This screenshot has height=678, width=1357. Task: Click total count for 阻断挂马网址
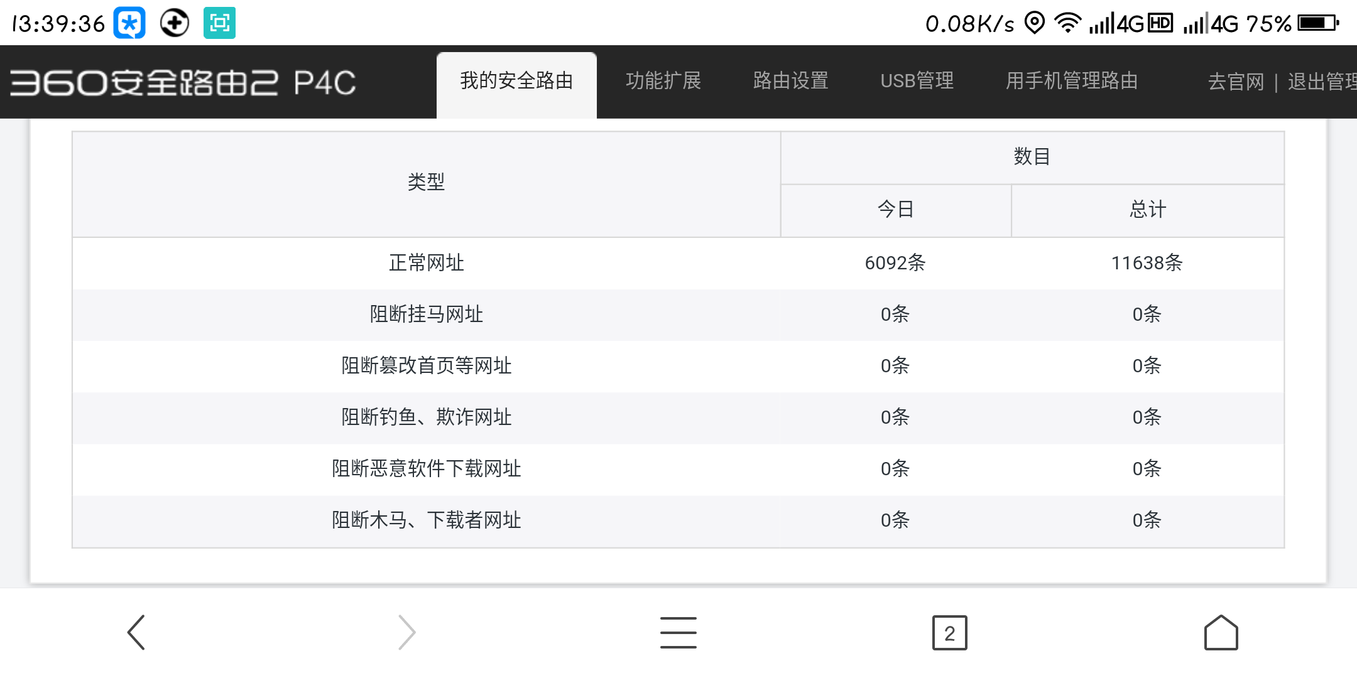tap(1147, 314)
